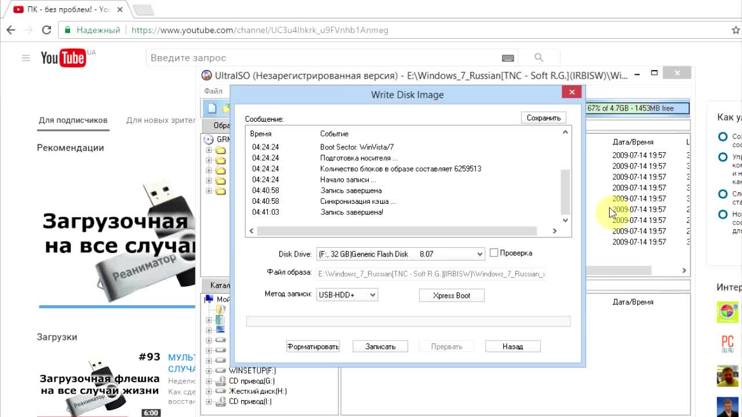The width and height of the screenshot is (742, 417).
Task: Click the Событие column header in log
Action: (334, 134)
